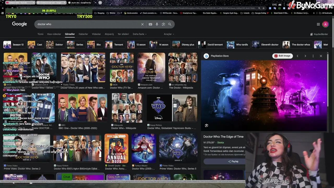
Task: Open the All Bookmarks folder
Action: click(x=325, y=13)
